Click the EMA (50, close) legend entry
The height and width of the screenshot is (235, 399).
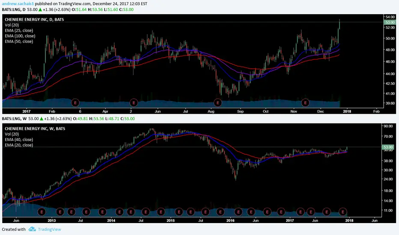[x=19, y=41]
